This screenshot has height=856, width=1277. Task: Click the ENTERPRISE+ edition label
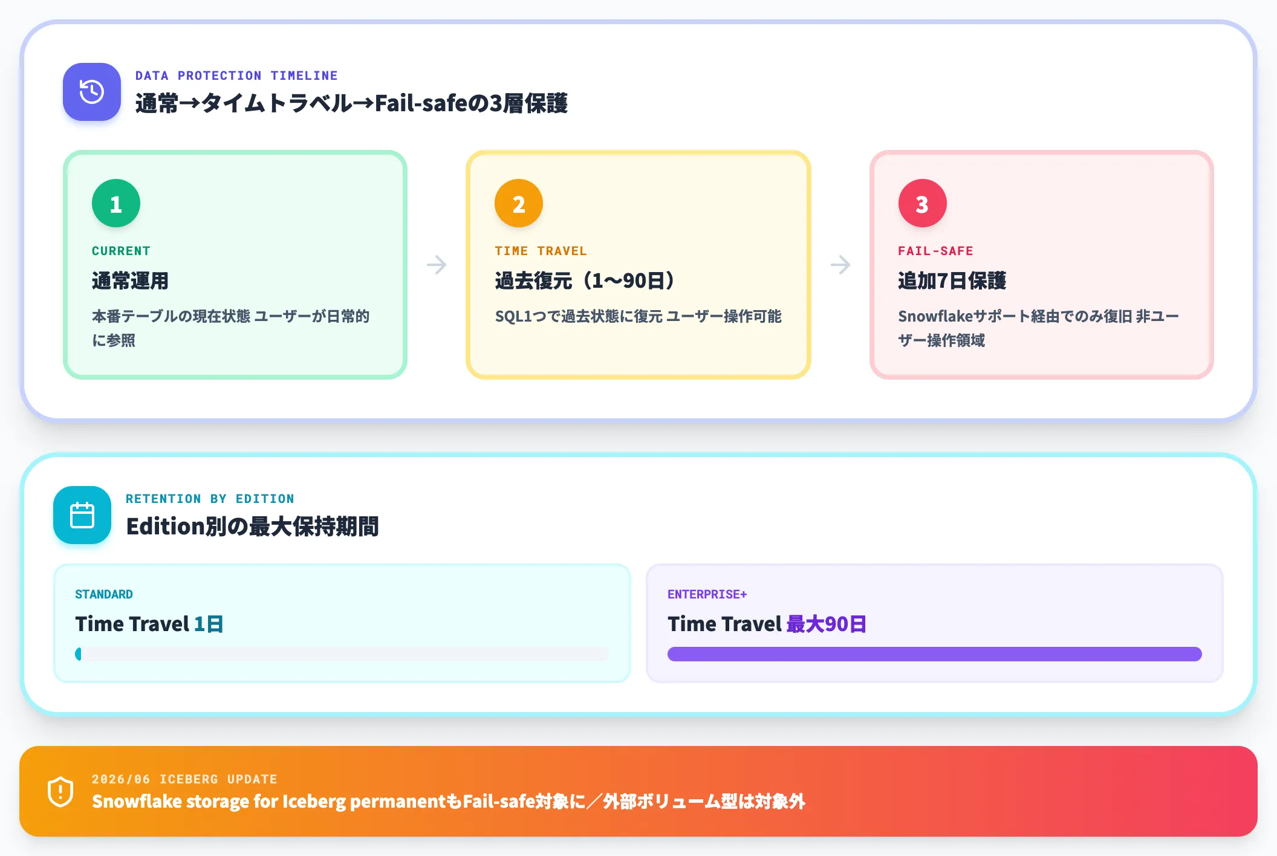click(x=707, y=594)
